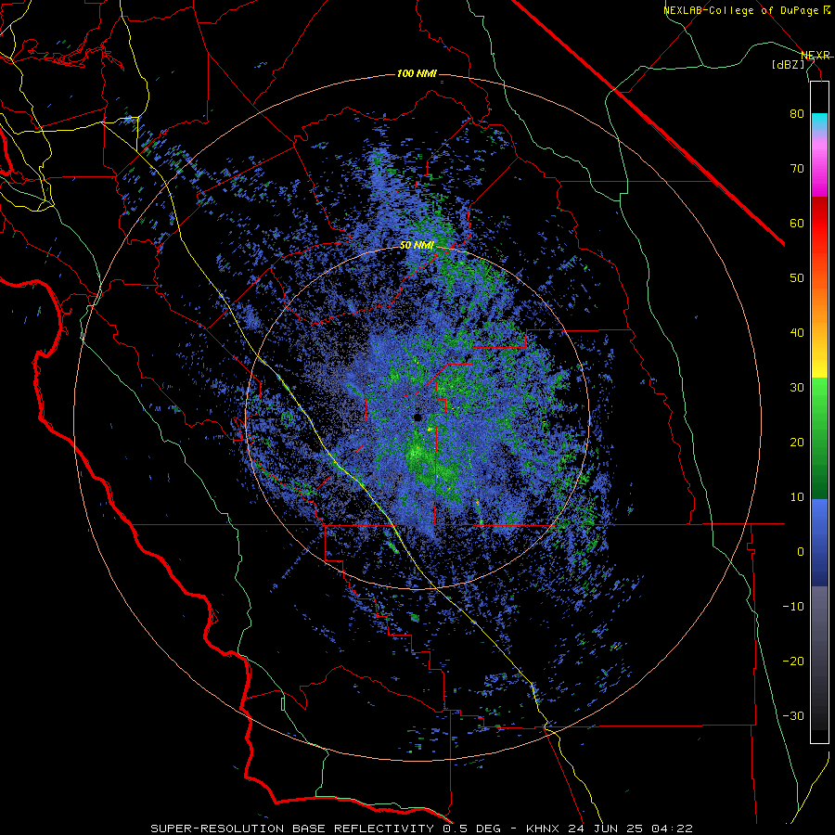This screenshot has height=835, width=835.
Task: Click the -20 value on color scale
Action: [x=793, y=662]
